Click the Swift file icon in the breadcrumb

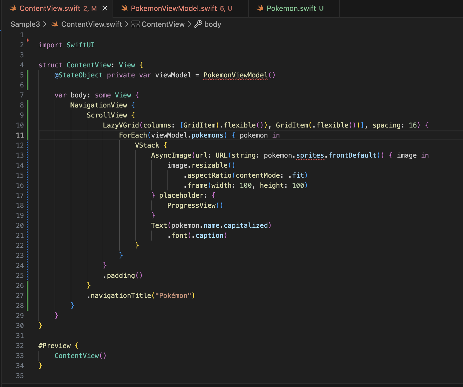pyautogui.click(x=55, y=24)
